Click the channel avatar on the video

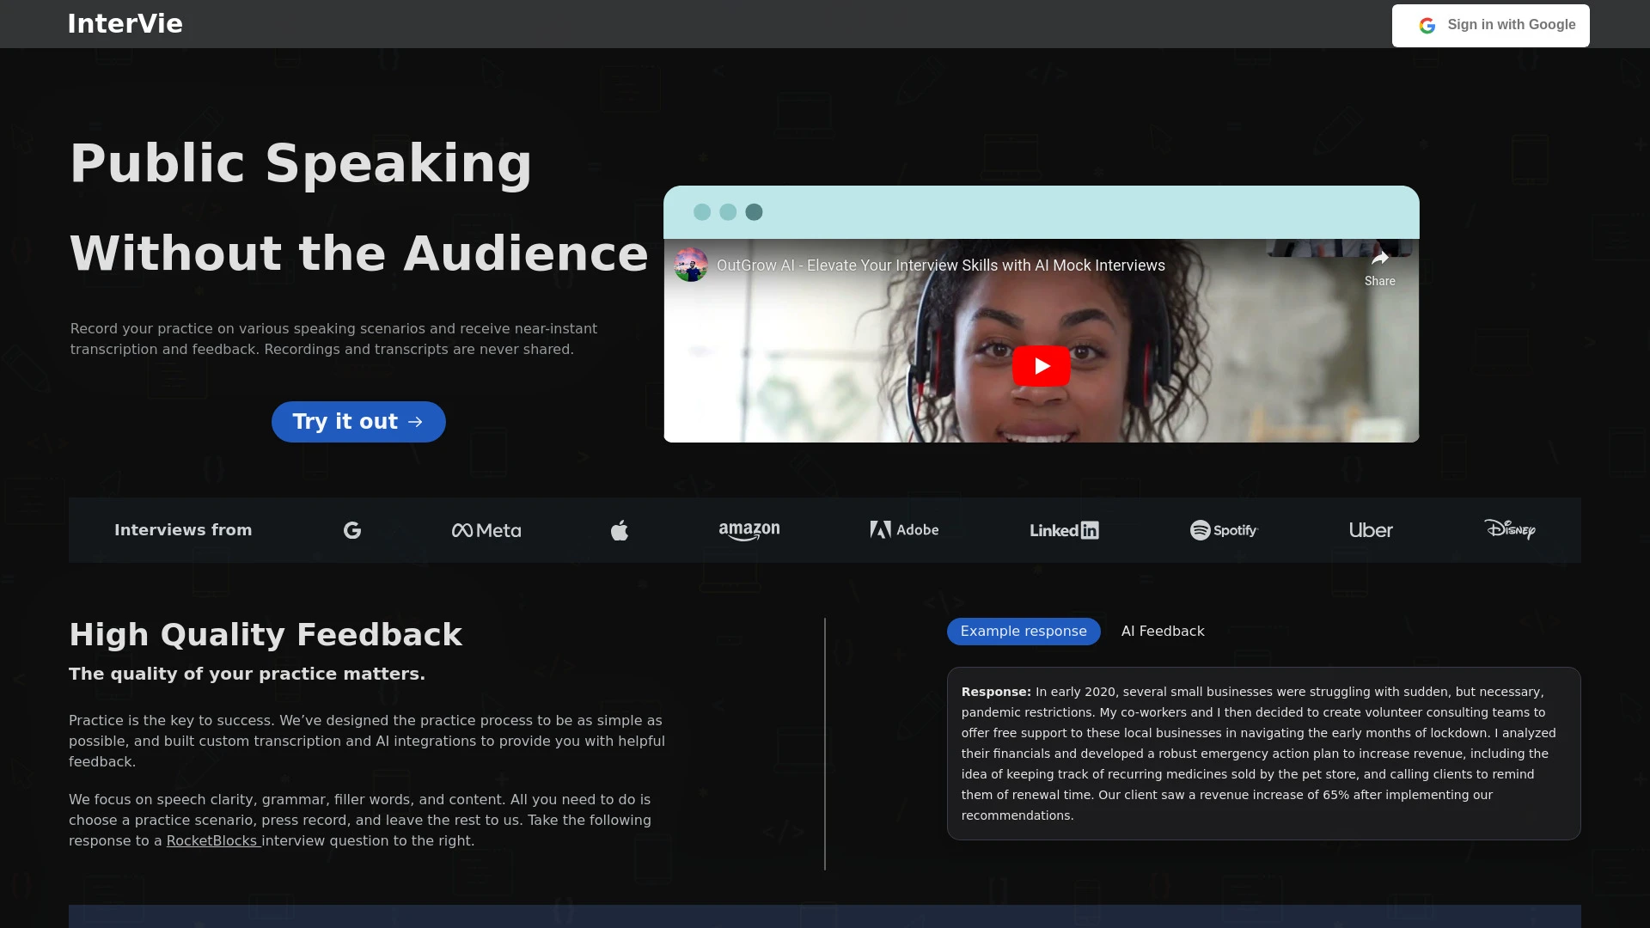point(691,266)
